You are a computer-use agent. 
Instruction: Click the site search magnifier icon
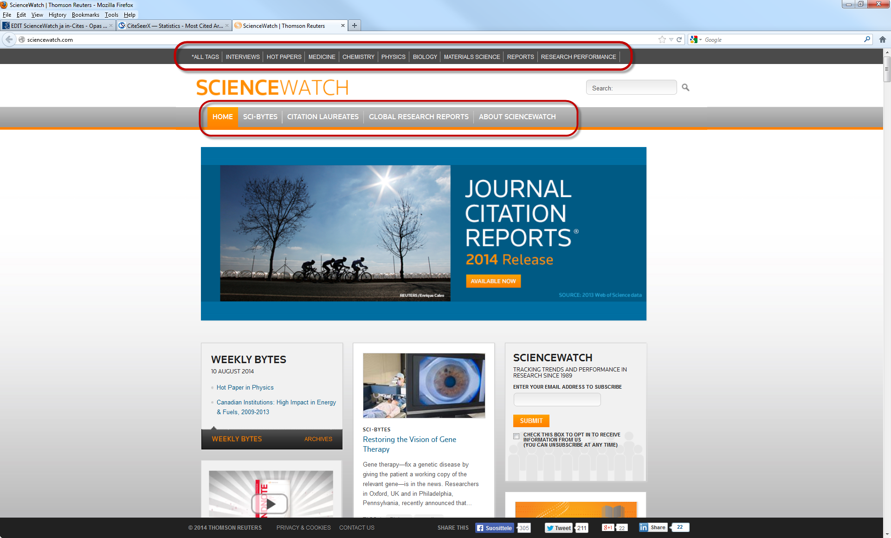pyautogui.click(x=685, y=87)
